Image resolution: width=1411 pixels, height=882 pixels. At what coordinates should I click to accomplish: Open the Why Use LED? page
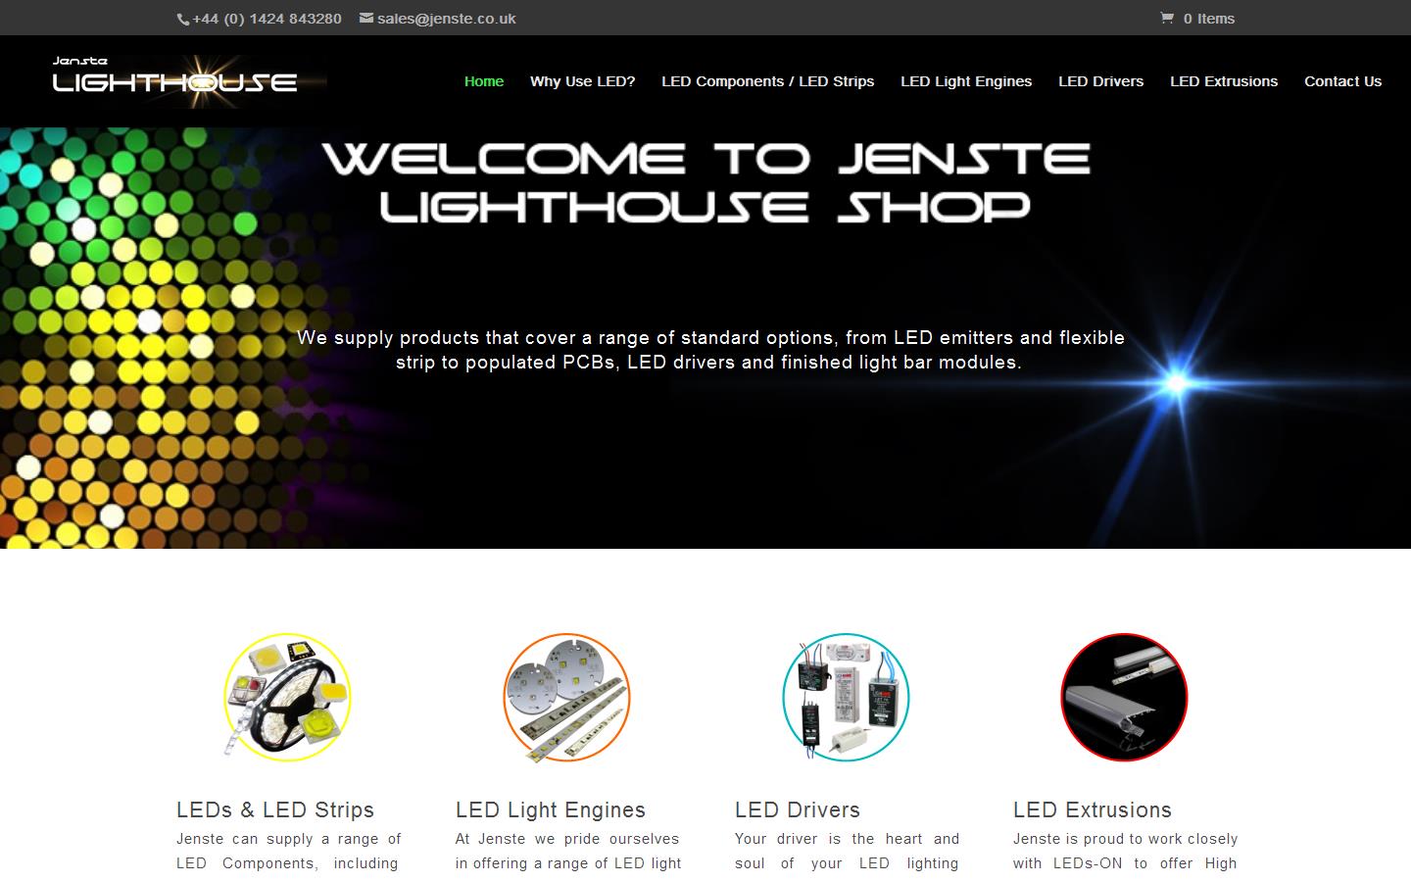582,81
